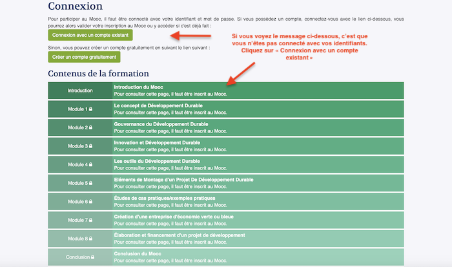Click the 'Connexion' page heading

(76, 6)
